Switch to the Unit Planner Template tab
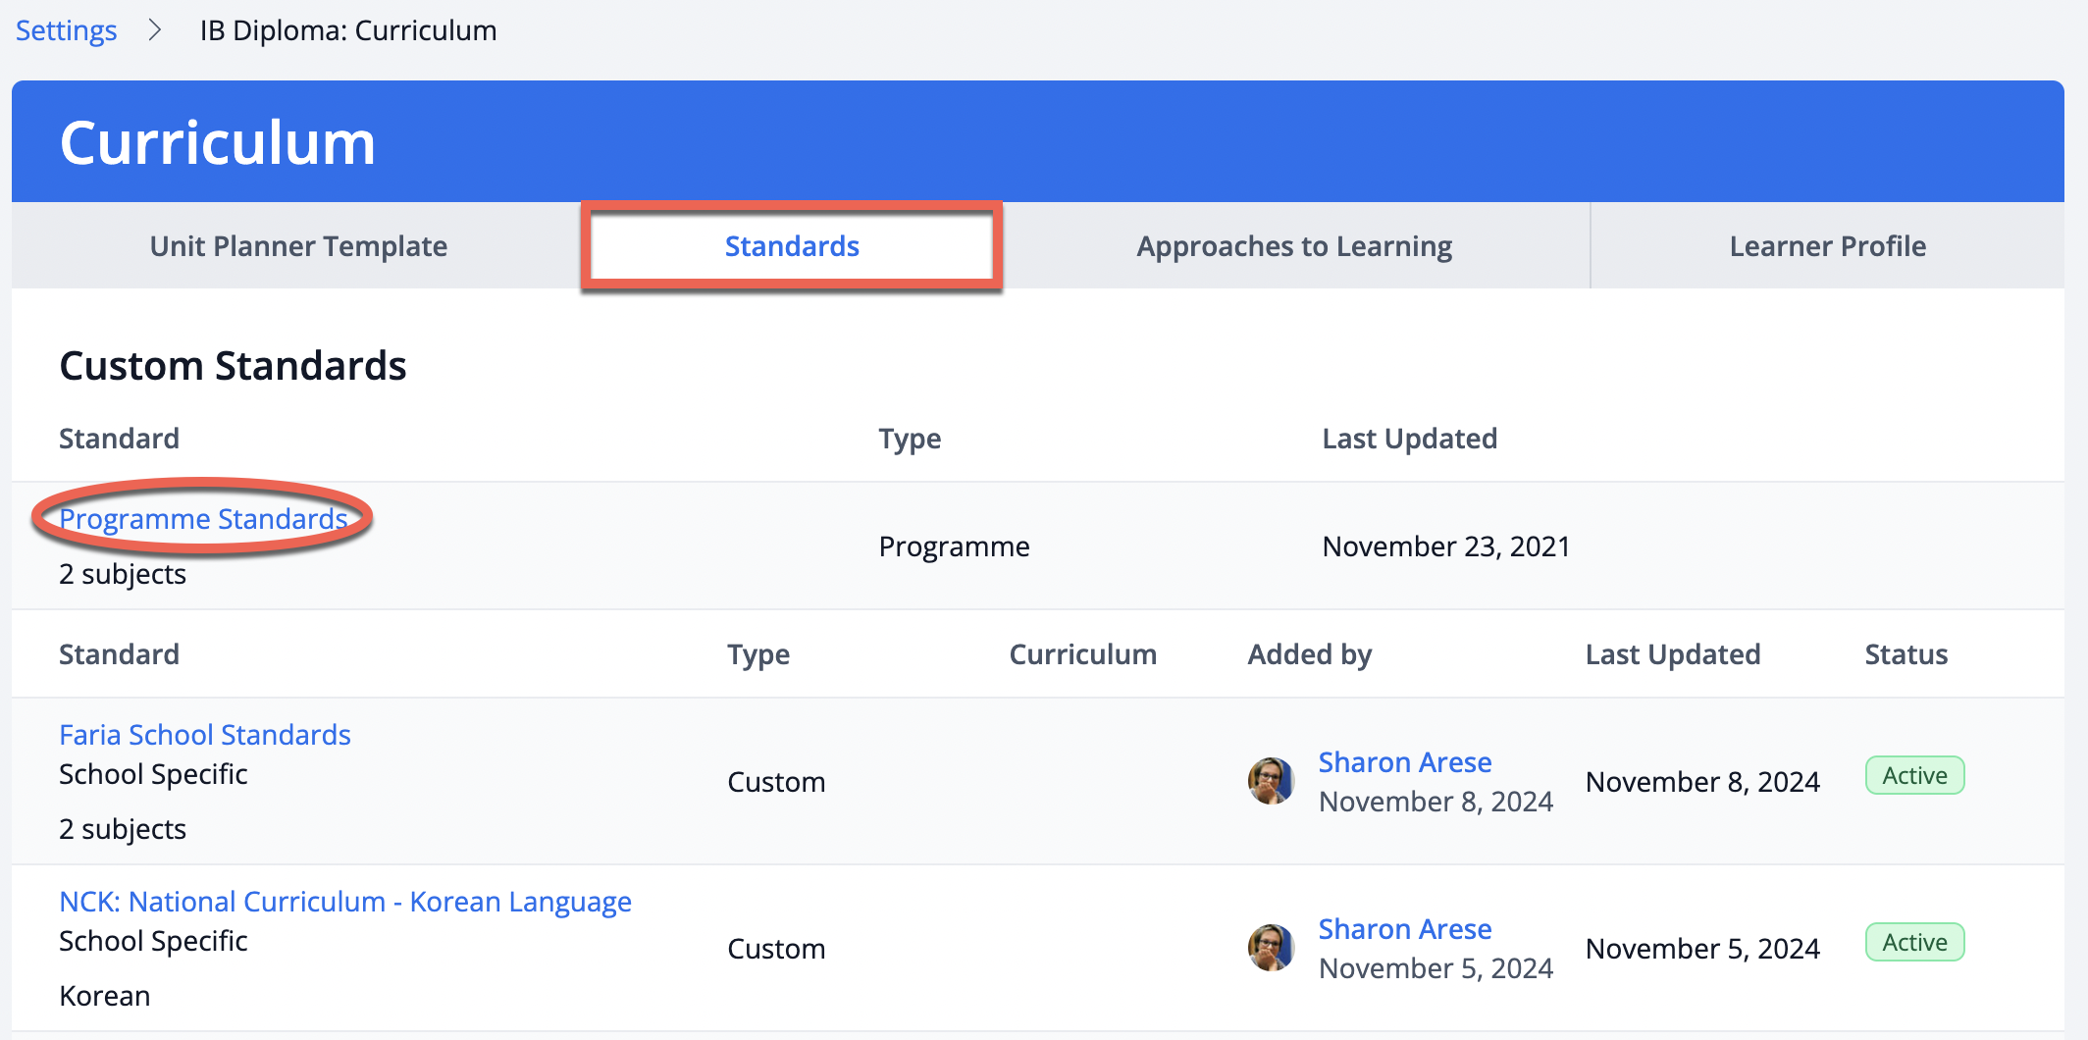This screenshot has width=2088, height=1040. tap(298, 246)
